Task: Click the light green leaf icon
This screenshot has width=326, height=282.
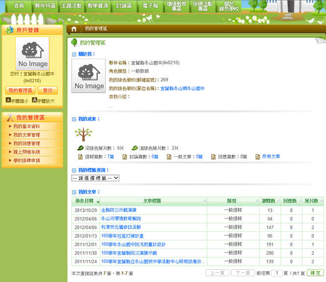Action: [135, 148]
